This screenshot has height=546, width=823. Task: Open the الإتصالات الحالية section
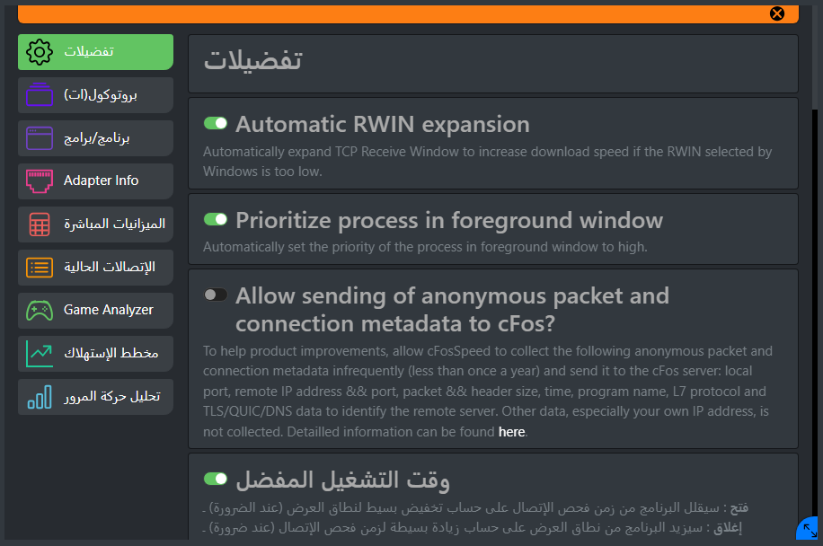click(95, 268)
